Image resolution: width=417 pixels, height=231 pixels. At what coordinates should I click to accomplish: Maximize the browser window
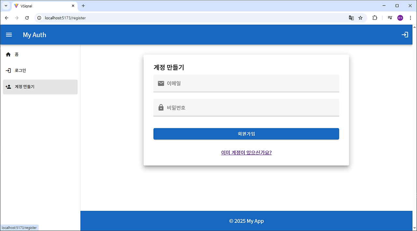(397, 6)
